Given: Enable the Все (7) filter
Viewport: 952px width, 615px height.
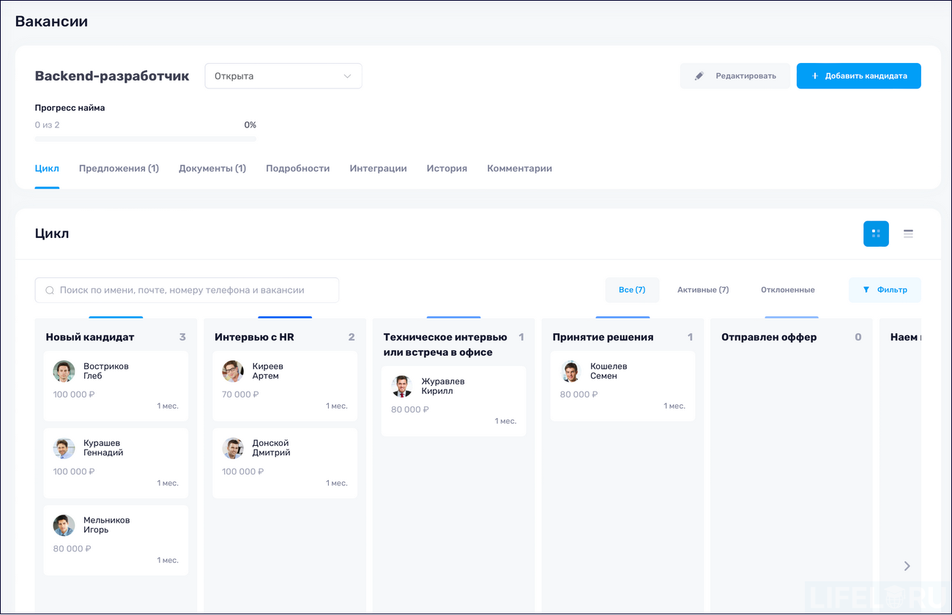Looking at the screenshot, I should click(632, 290).
